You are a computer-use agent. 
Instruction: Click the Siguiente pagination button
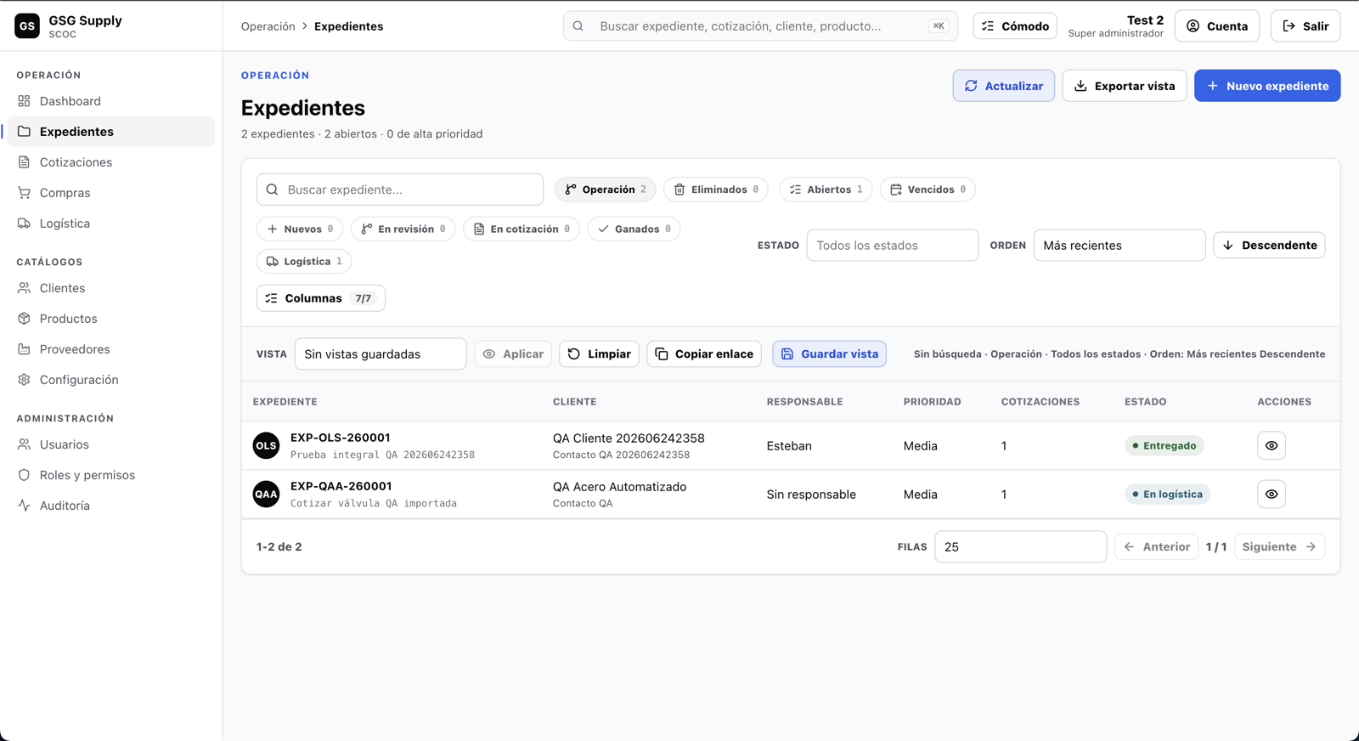coord(1280,547)
